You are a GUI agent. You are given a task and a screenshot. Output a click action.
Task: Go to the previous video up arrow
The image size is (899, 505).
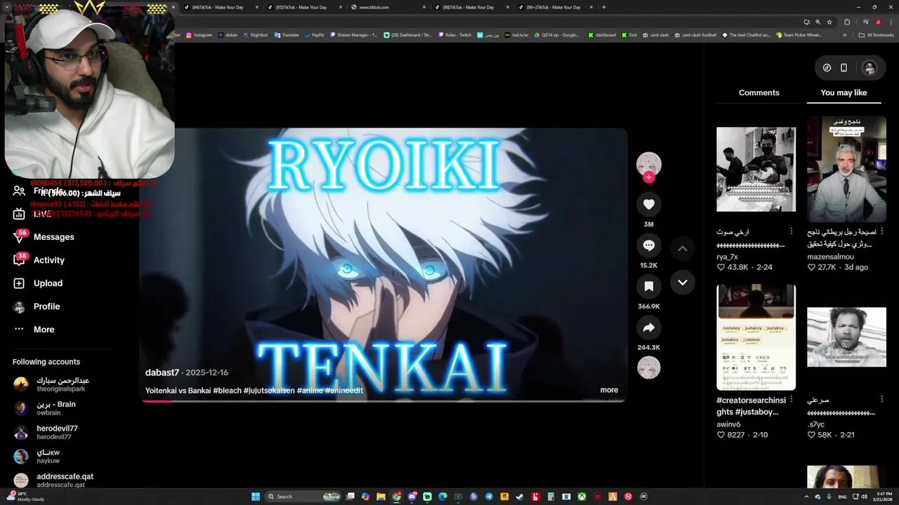point(682,248)
